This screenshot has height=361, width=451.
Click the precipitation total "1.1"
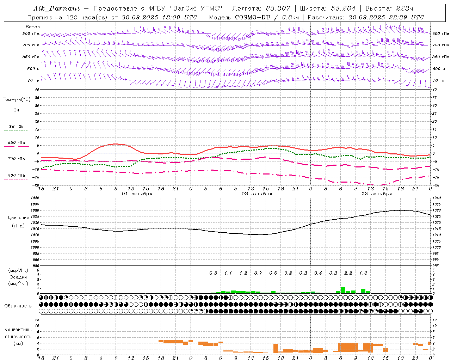(x=228, y=273)
